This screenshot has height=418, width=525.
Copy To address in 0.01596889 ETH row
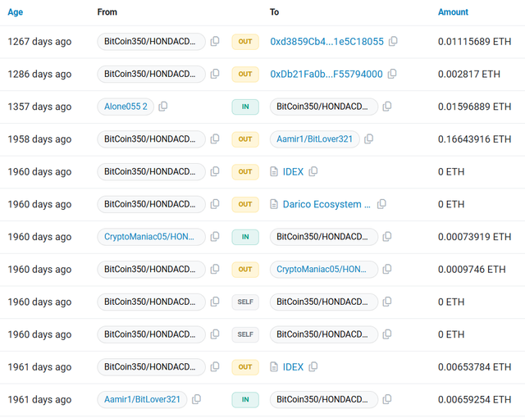coord(387,107)
